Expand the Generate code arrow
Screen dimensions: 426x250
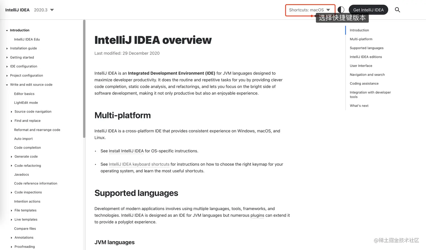coord(11,157)
